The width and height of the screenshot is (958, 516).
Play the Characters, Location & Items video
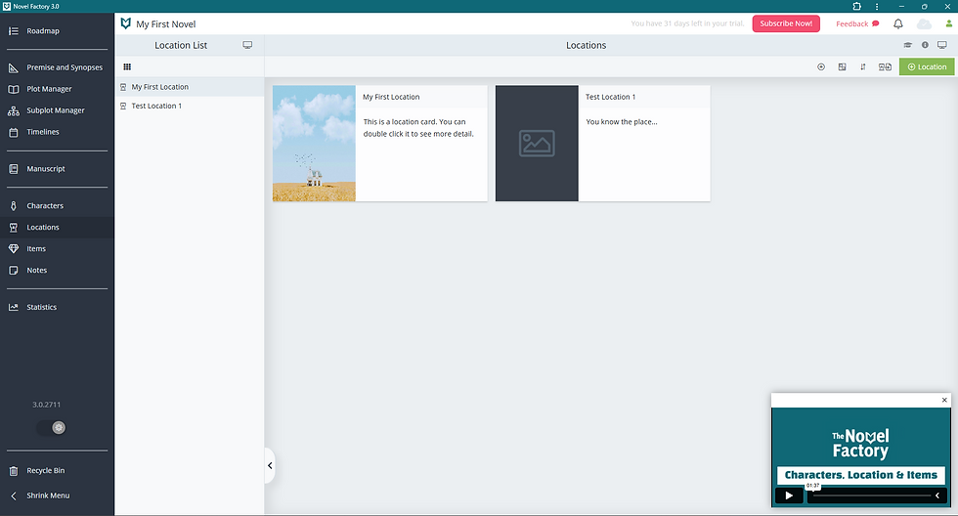tap(789, 495)
